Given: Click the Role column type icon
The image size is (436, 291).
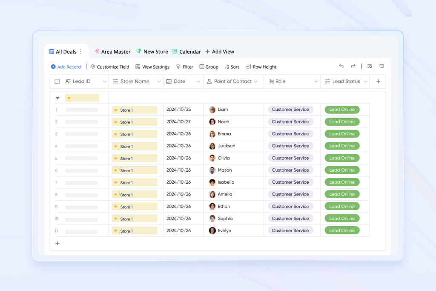Looking at the screenshot, I should click(x=271, y=81).
